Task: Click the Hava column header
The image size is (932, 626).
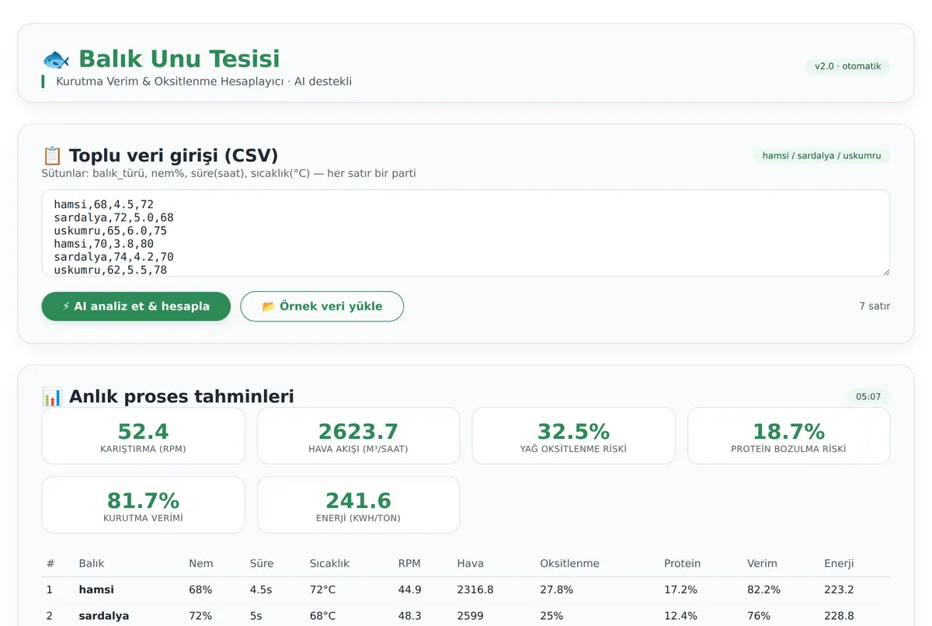Action: coord(470,563)
